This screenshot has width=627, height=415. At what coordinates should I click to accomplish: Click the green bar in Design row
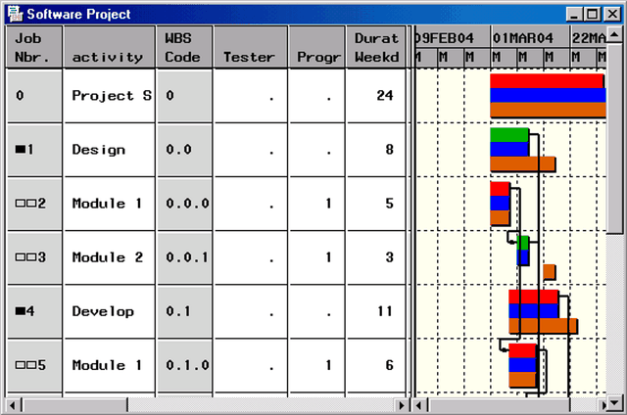tap(508, 135)
